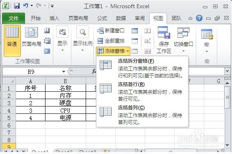Image resolution: width=232 pixels, height=154 pixels.
Task: Switch to the 团队 tab
Action: tap(177, 18)
